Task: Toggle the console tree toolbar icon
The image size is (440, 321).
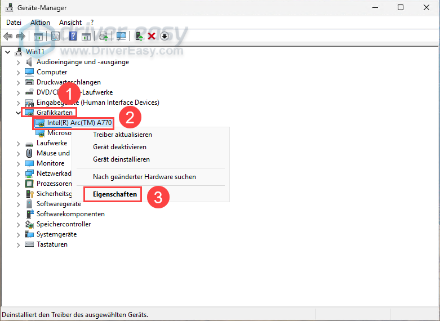Action: 38,36
